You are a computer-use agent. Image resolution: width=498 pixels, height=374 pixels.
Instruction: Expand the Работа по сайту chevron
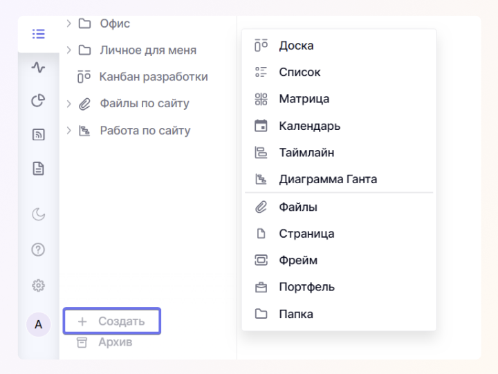point(69,131)
